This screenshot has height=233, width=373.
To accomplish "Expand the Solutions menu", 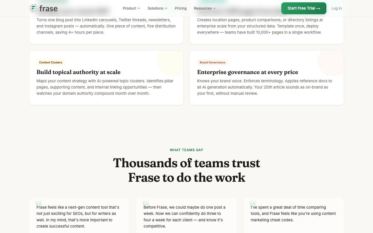I will 157,8.
